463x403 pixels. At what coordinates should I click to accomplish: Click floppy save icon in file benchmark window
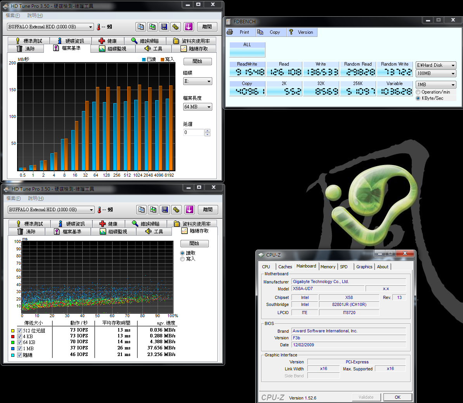coord(164,27)
